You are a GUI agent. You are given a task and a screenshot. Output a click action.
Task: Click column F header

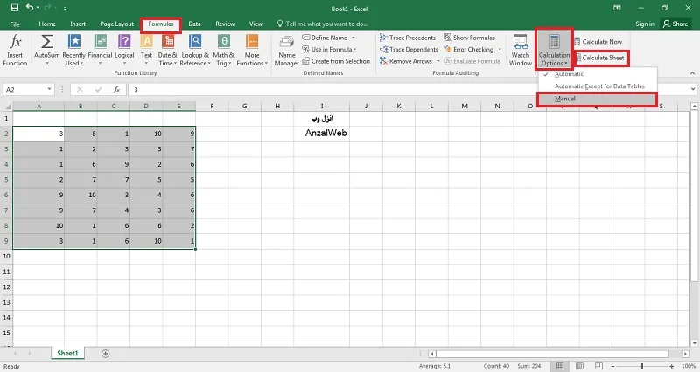tap(212, 106)
